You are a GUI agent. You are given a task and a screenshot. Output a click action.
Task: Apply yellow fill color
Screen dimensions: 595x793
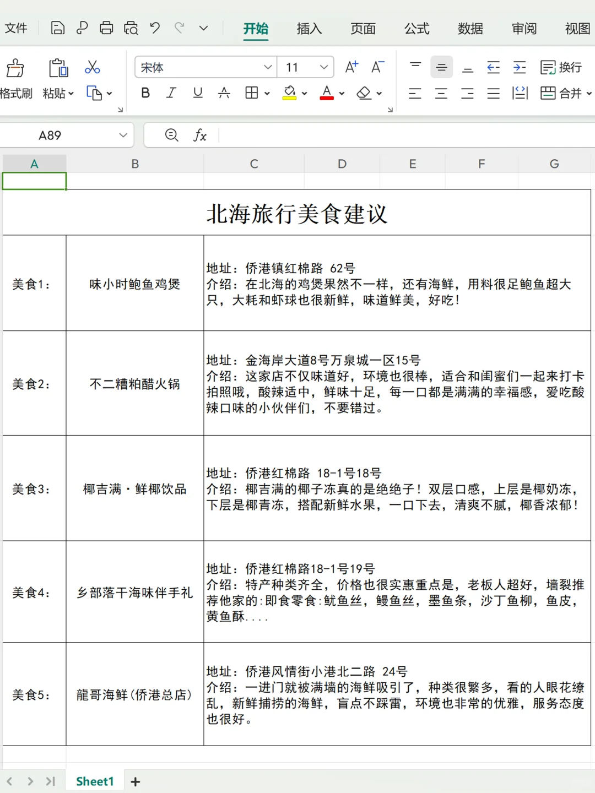[x=289, y=93]
